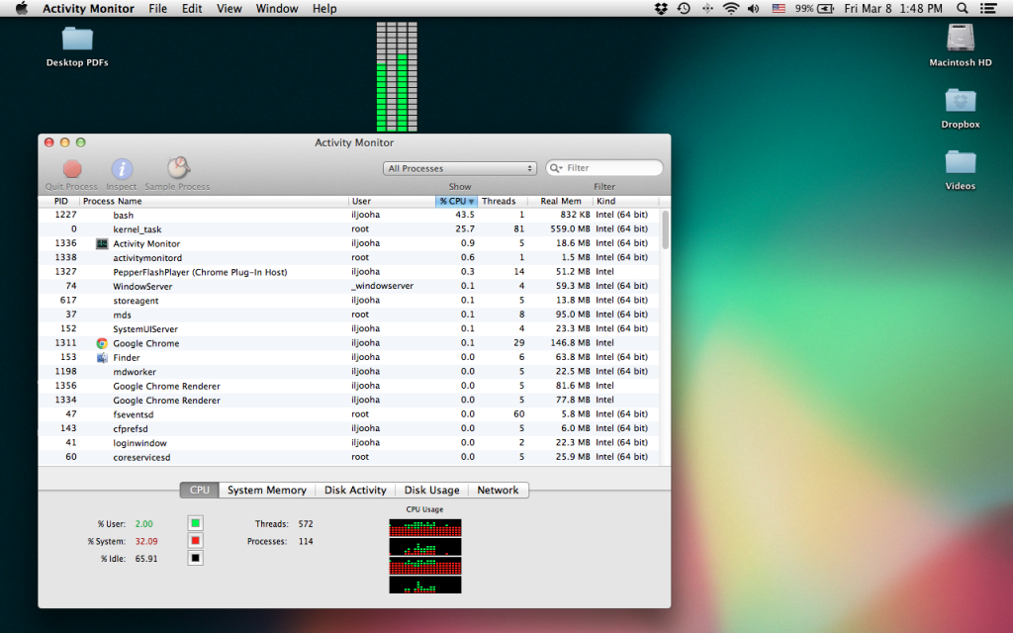Click the menu bar clock Fri Mar 8

(893, 8)
